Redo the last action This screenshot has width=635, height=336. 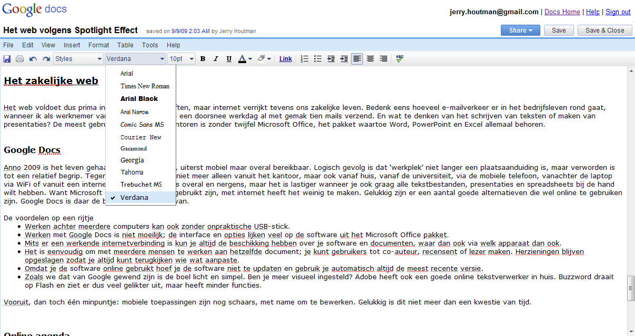(x=46, y=59)
